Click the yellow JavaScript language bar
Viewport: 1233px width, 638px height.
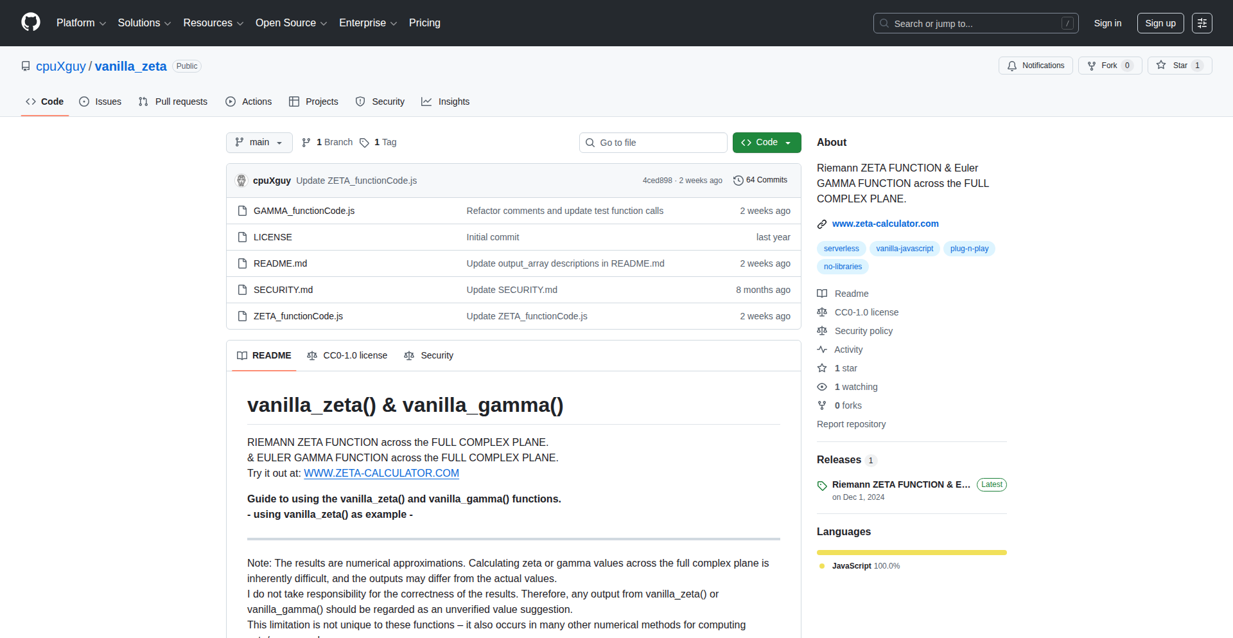[x=911, y=553]
